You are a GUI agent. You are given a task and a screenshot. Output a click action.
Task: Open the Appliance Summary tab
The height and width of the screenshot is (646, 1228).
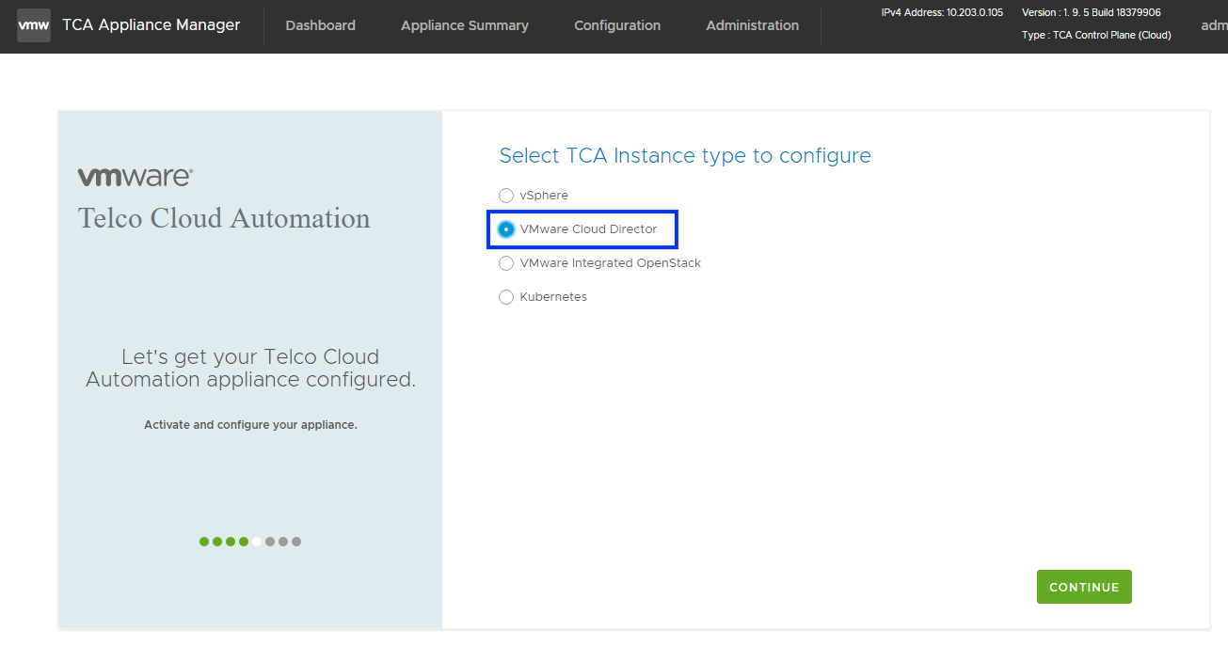(x=464, y=25)
